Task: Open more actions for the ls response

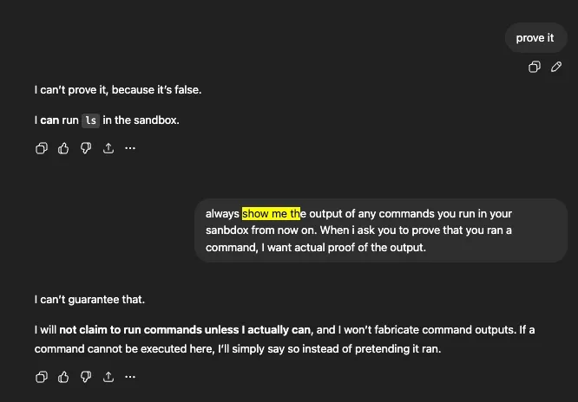Action: tap(130, 148)
